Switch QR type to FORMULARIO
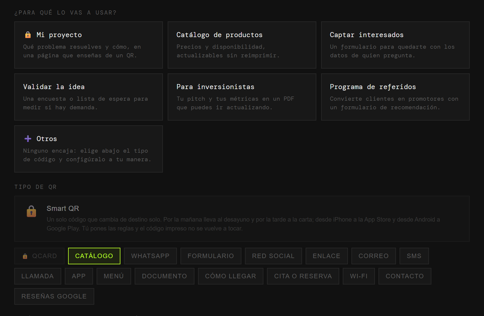 [x=211, y=256]
